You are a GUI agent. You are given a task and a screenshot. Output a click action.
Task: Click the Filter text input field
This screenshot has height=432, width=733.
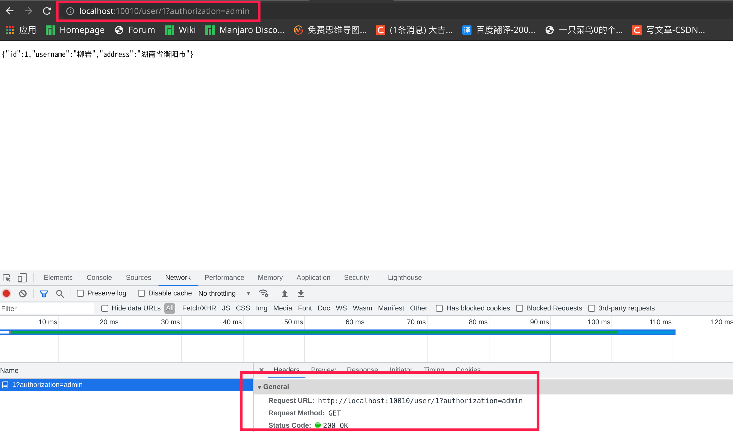(x=47, y=309)
